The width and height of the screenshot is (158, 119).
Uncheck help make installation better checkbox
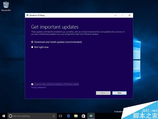click(x=32, y=84)
